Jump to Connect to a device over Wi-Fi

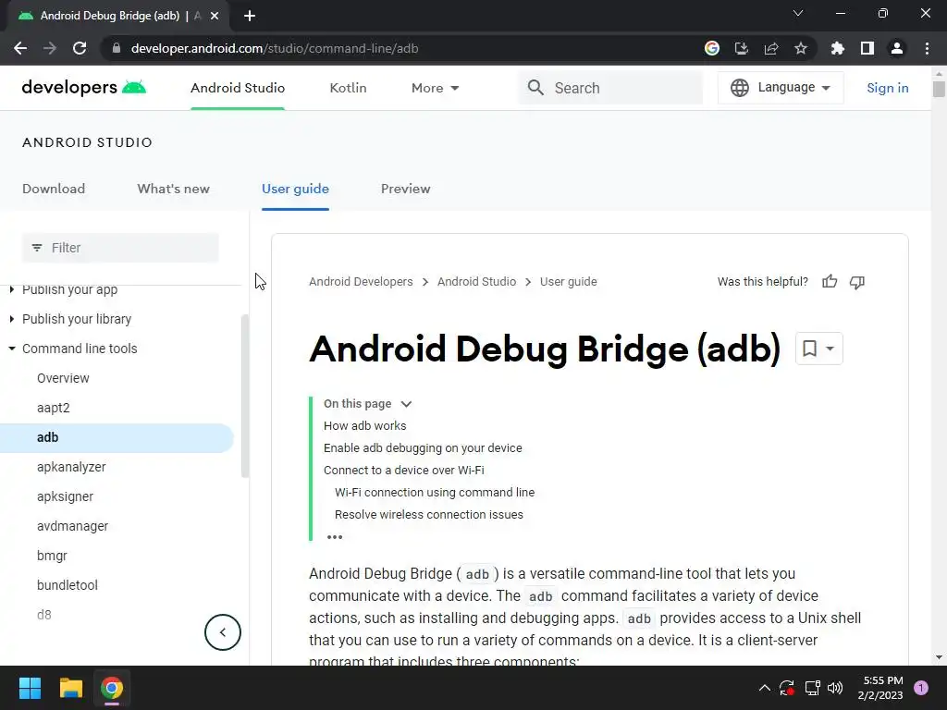point(403,471)
